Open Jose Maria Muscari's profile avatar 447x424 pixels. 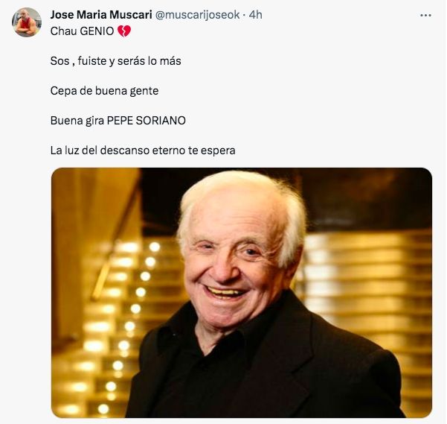[x=27, y=22]
